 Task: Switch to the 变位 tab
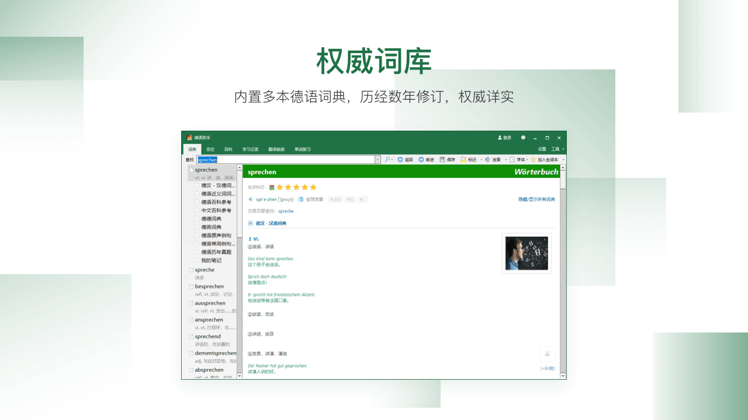(x=210, y=149)
